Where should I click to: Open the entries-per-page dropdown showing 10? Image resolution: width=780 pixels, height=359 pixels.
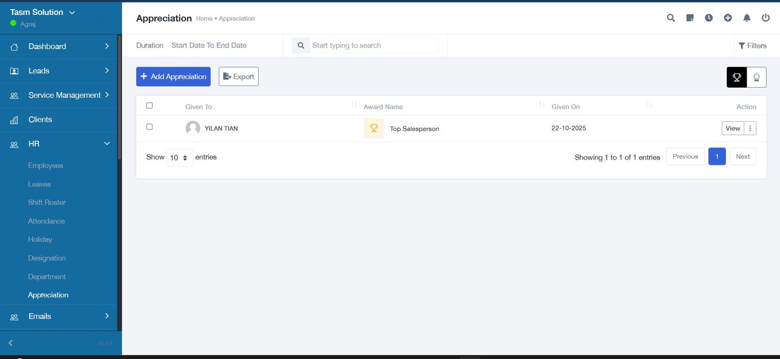pyautogui.click(x=179, y=158)
